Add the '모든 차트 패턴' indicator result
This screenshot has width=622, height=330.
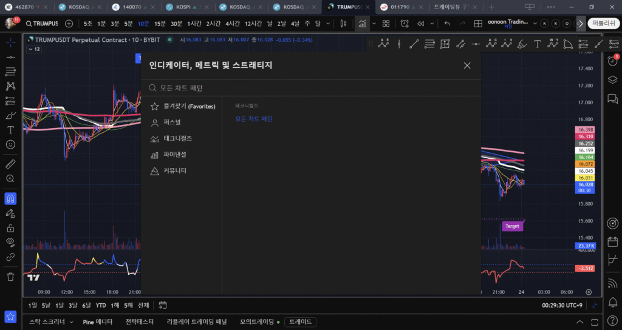(254, 119)
